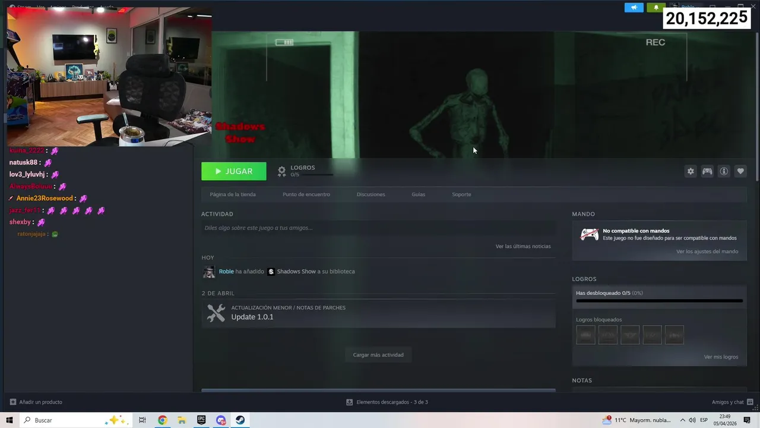Click the Shadows Show game icon in activity
Viewport: 760px width, 428px height.
(271, 272)
